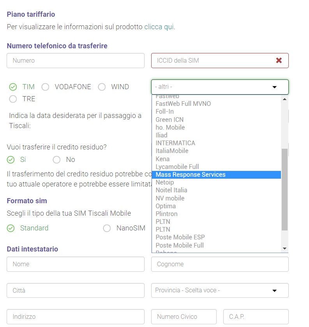The width and height of the screenshot is (309, 327).
Task: Pick the TRE operator radio button
Action: 13,99
